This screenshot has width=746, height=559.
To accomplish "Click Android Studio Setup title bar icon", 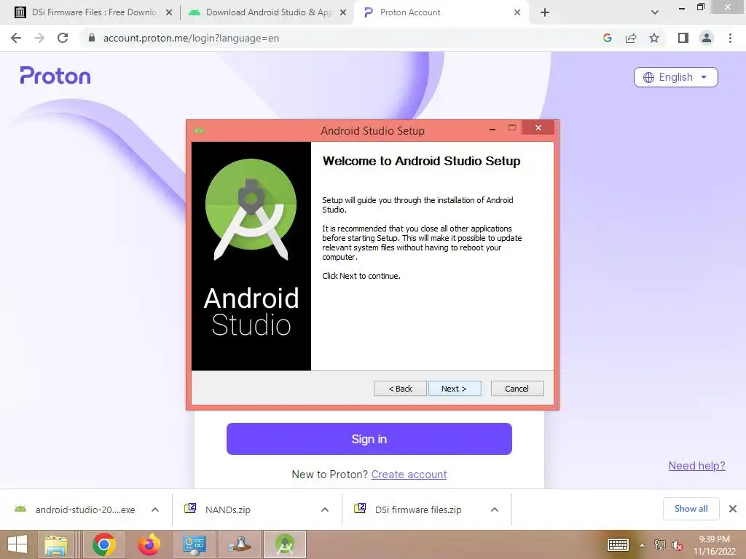I will click(x=199, y=130).
